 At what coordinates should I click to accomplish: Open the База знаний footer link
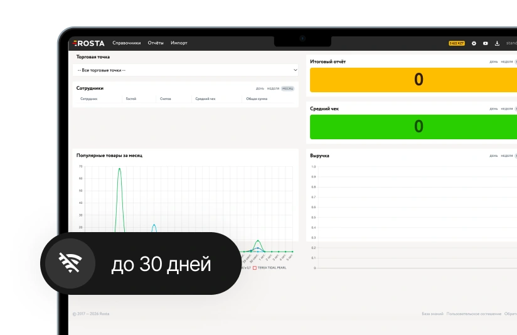tap(432, 314)
